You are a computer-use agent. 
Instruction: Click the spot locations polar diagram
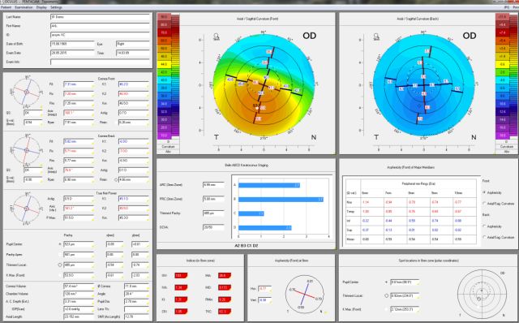point(482,294)
